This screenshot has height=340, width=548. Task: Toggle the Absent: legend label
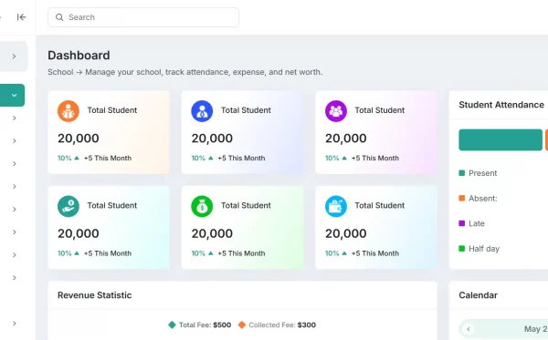pyautogui.click(x=482, y=198)
